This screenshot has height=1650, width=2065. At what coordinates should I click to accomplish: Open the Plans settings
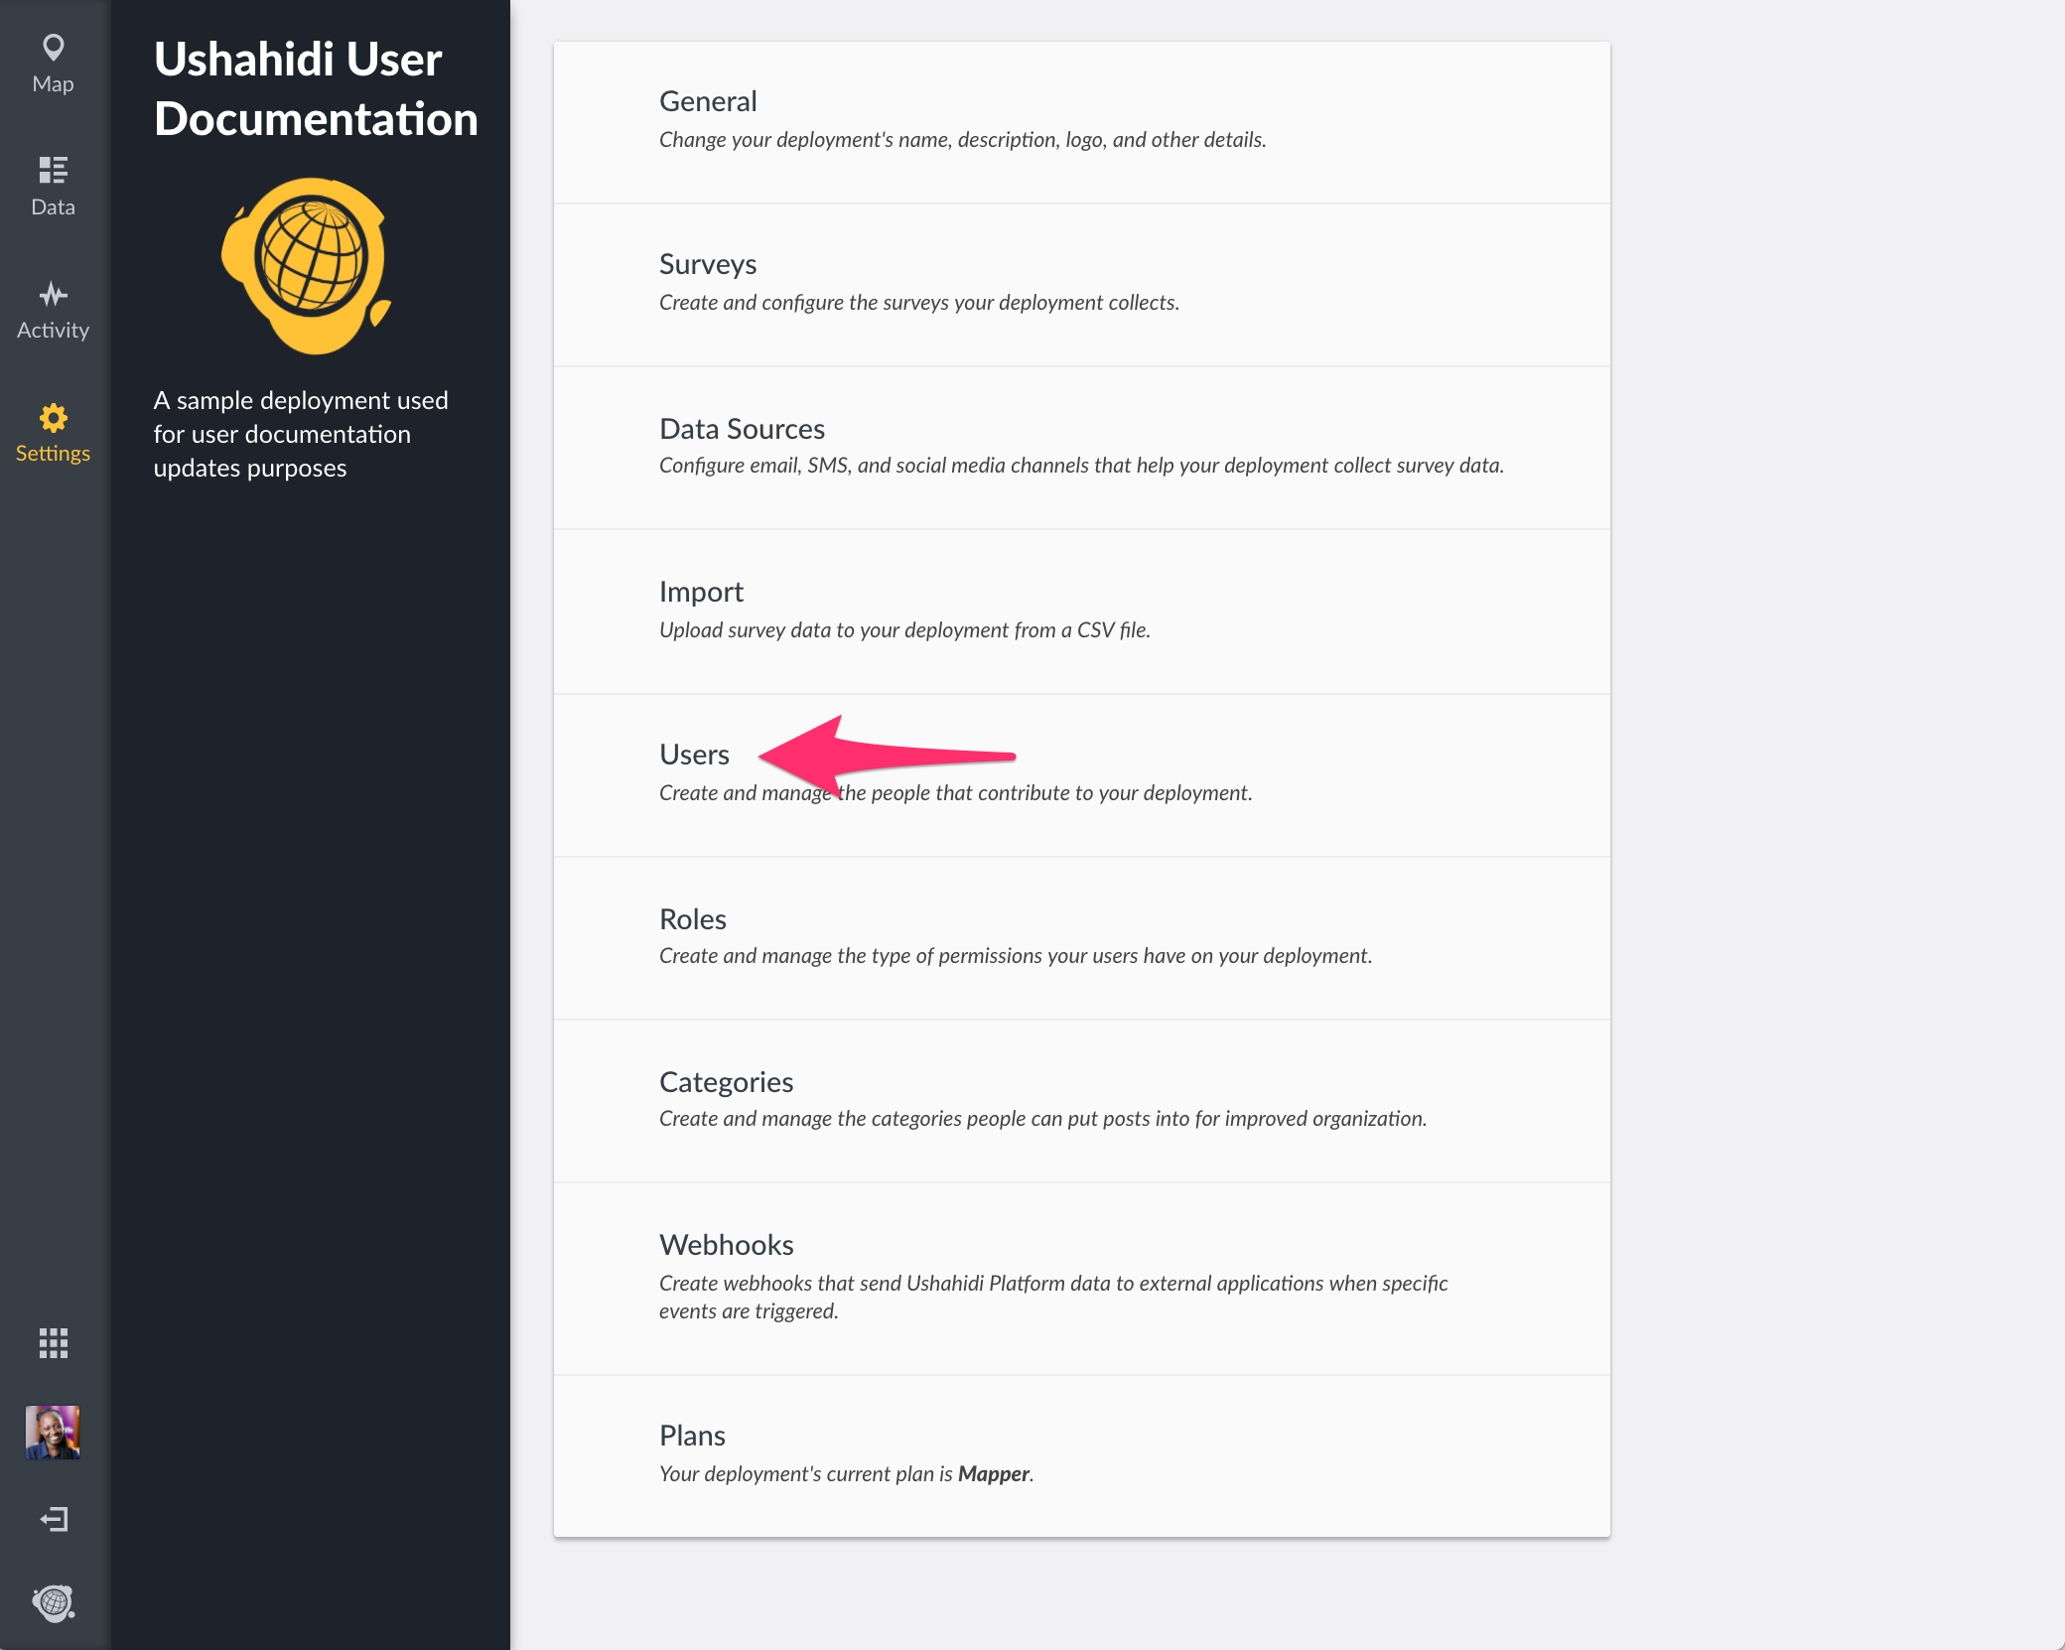(692, 1436)
